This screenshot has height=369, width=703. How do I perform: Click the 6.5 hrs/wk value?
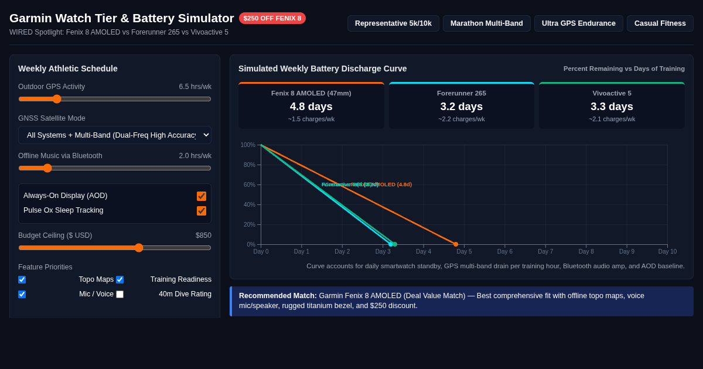pos(195,87)
